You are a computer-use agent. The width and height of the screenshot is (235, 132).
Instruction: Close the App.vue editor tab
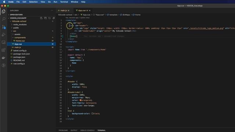tap(90, 11)
